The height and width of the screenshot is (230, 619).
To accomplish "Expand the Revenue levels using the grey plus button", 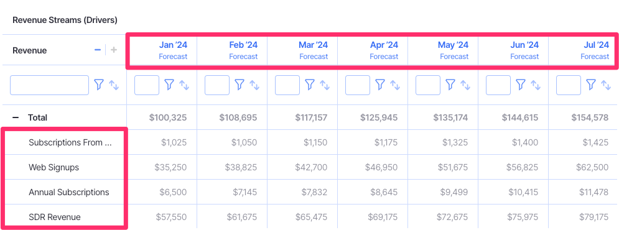I will click(x=114, y=50).
